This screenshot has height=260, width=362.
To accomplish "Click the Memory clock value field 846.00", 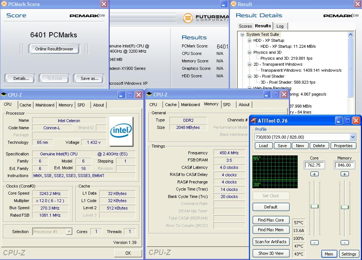I will (344, 165).
